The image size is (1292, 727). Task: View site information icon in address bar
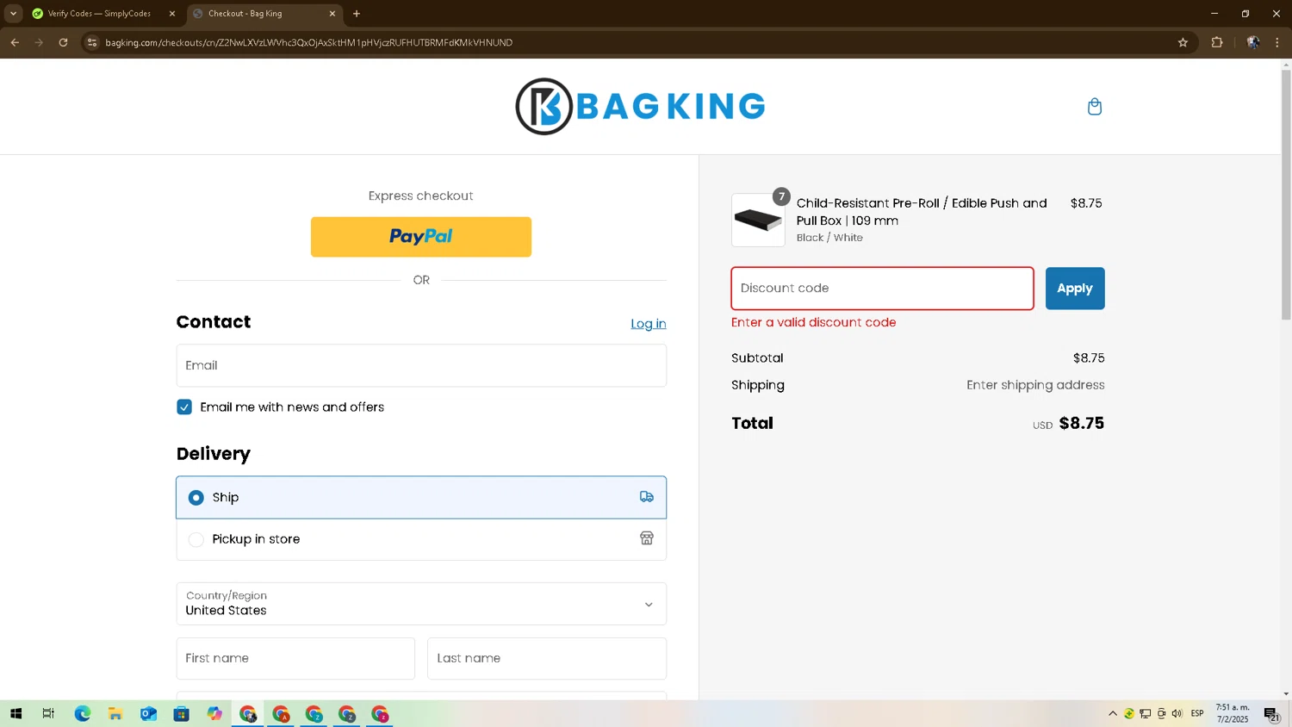click(x=92, y=42)
